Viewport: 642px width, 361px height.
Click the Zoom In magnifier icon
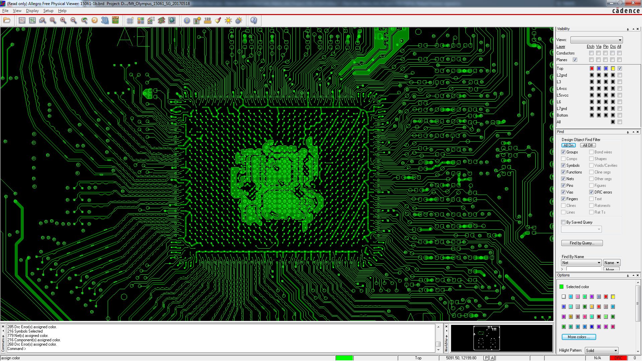[x=63, y=21]
